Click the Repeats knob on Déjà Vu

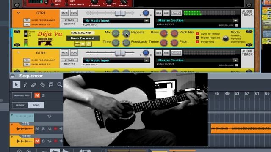pos(126,33)
